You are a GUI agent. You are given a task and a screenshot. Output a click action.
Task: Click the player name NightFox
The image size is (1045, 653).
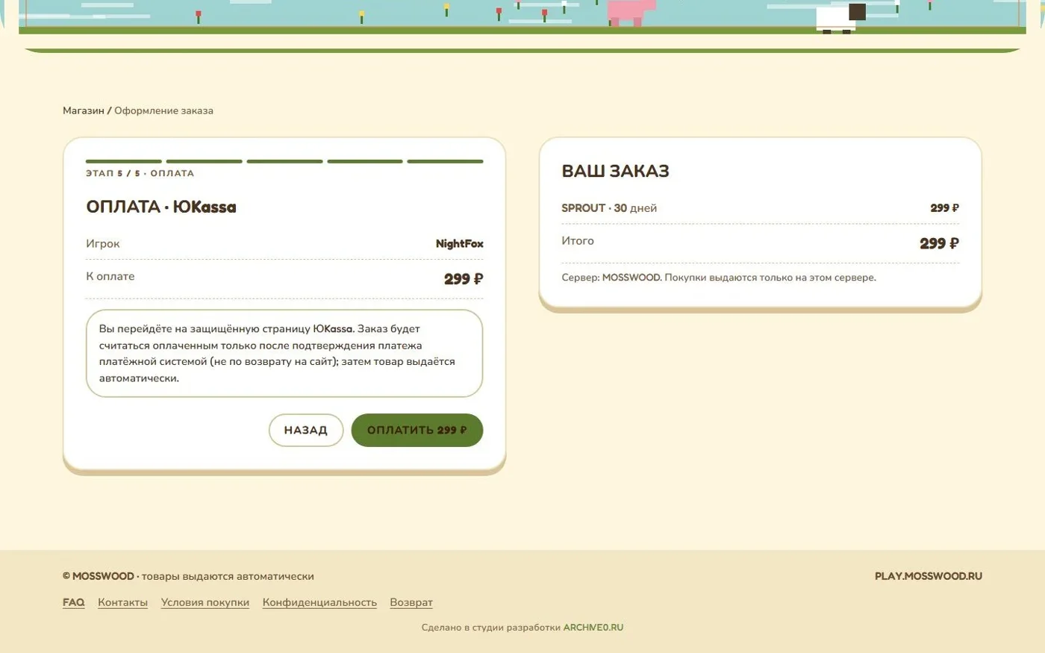(460, 244)
